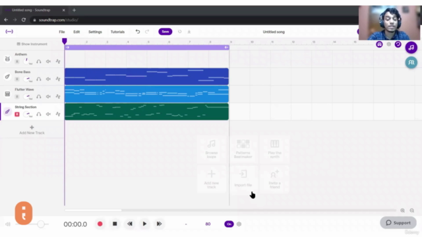Start recording with the red record button
This screenshot has width=422, height=237.
click(x=100, y=224)
